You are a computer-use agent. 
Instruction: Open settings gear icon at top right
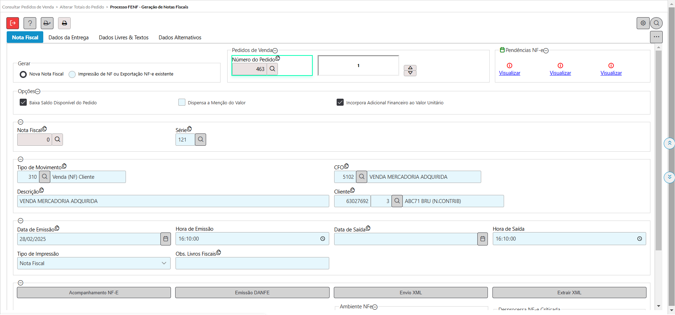coord(643,23)
